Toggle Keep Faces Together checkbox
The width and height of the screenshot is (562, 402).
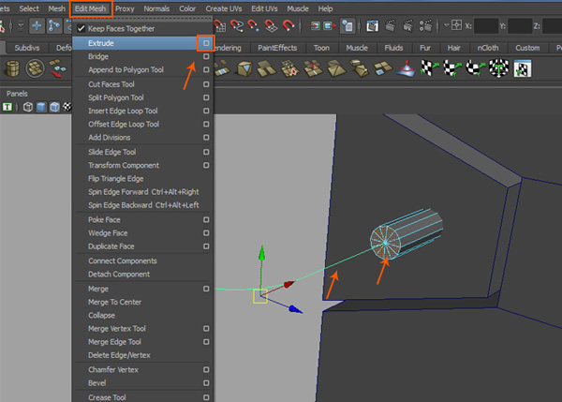pyautogui.click(x=81, y=28)
